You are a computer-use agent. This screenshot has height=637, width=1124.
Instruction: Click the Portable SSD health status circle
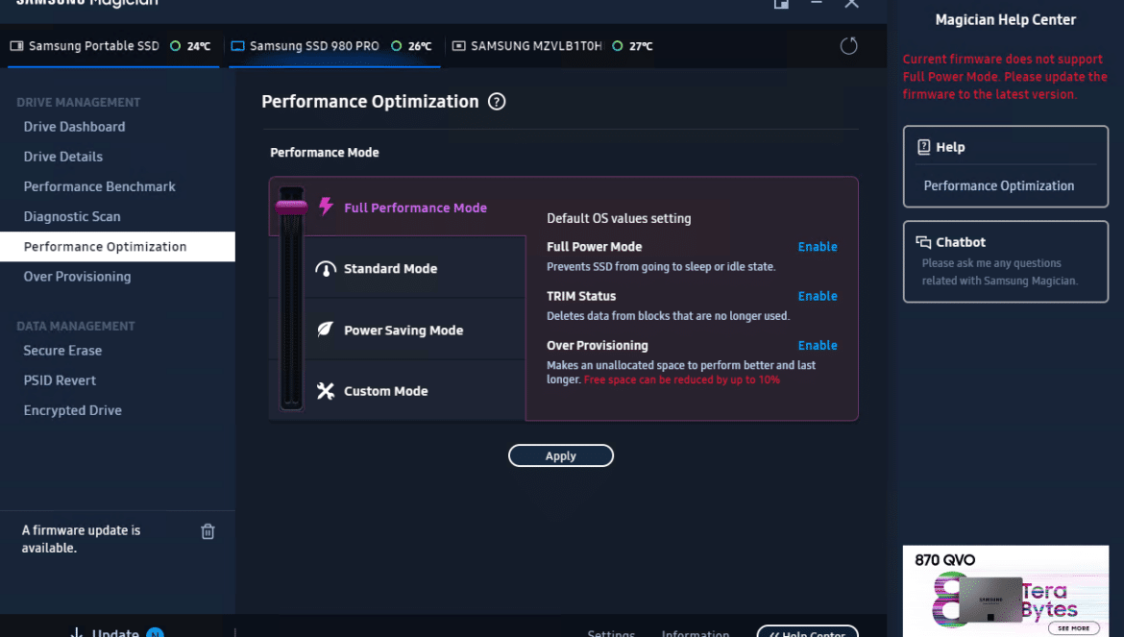coord(175,46)
